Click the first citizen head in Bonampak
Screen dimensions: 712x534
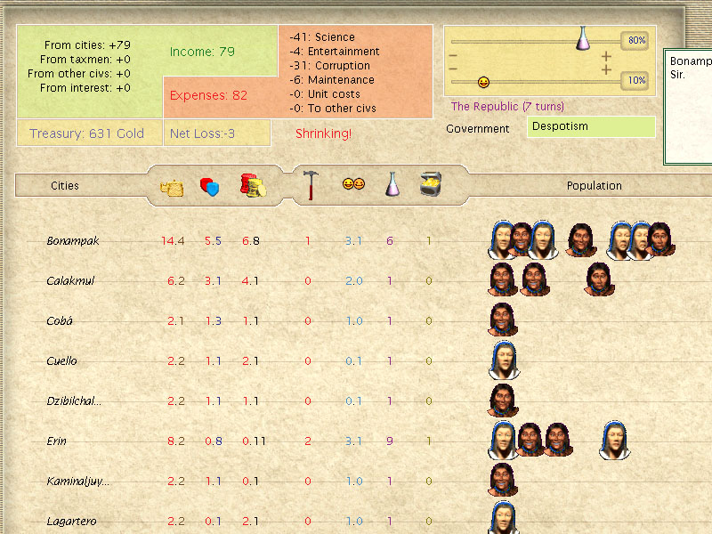pos(502,240)
